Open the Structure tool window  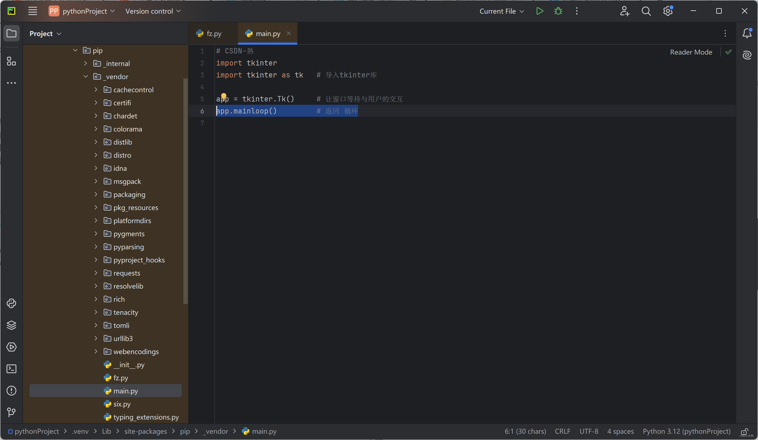pyautogui.click(x=11, y=61)
